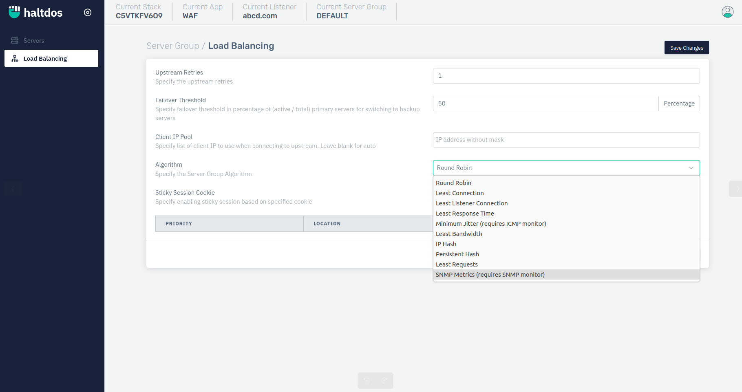The width and height of the screenshot is (742, 392).
Task: Click the Algorithm field label
Action: (169, 165)
